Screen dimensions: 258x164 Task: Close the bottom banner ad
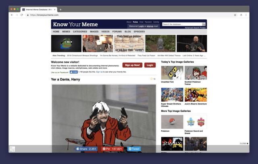point(244,143)
